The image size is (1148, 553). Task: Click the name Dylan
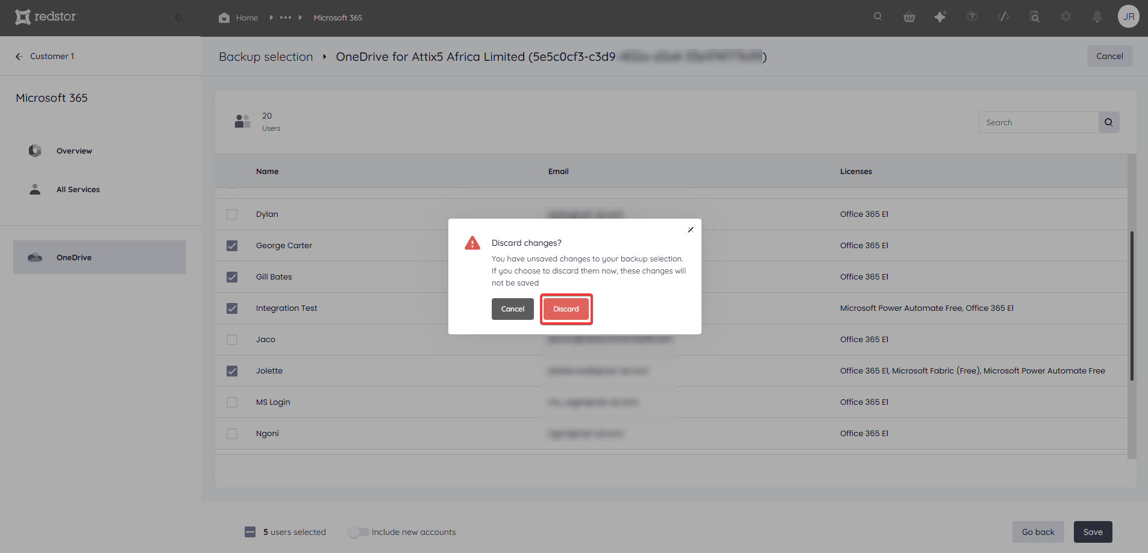(267, 214)
